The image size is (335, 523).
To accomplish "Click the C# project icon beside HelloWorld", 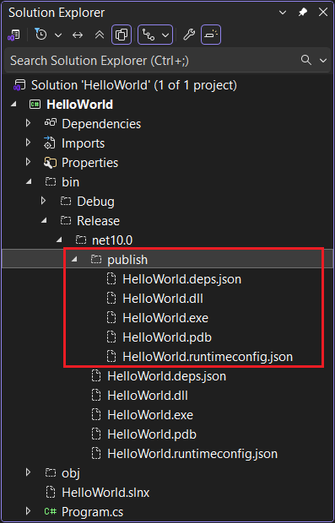I will tap(35, 105).
